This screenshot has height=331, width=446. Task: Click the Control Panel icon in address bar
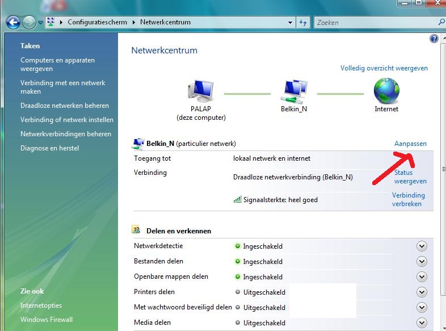pyautogui.click(x=51, y=22)
